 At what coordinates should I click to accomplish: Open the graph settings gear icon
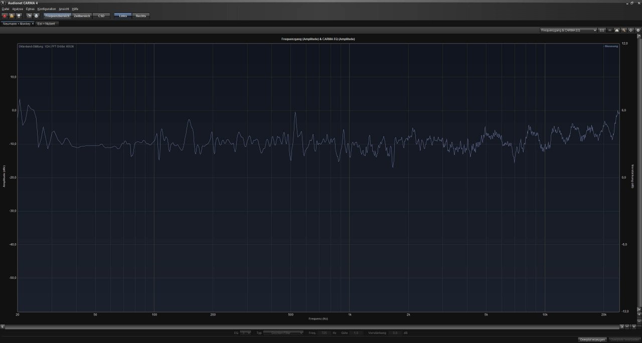click(x=638, y=30)
